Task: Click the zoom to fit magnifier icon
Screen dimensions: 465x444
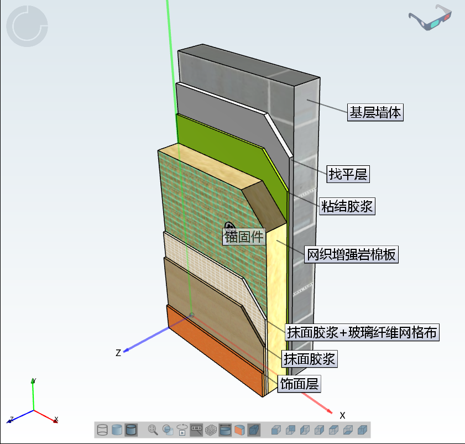Action: pos(153,430)
